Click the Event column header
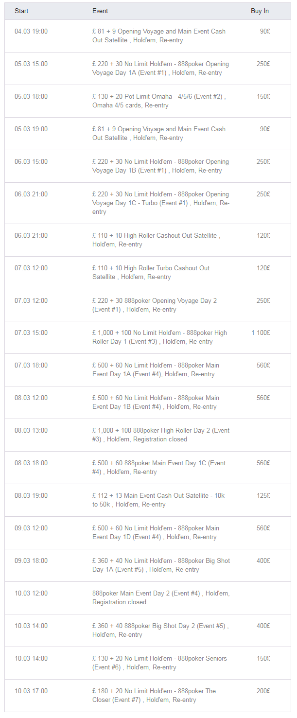This screenshot has width=297, height=718. point(100,11)
